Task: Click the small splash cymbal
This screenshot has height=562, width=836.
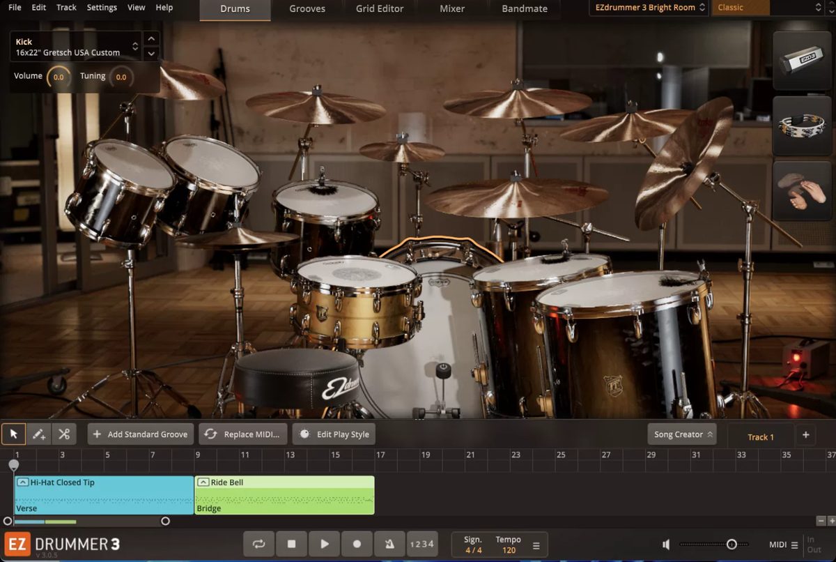Action: click(x=402, y=151)
